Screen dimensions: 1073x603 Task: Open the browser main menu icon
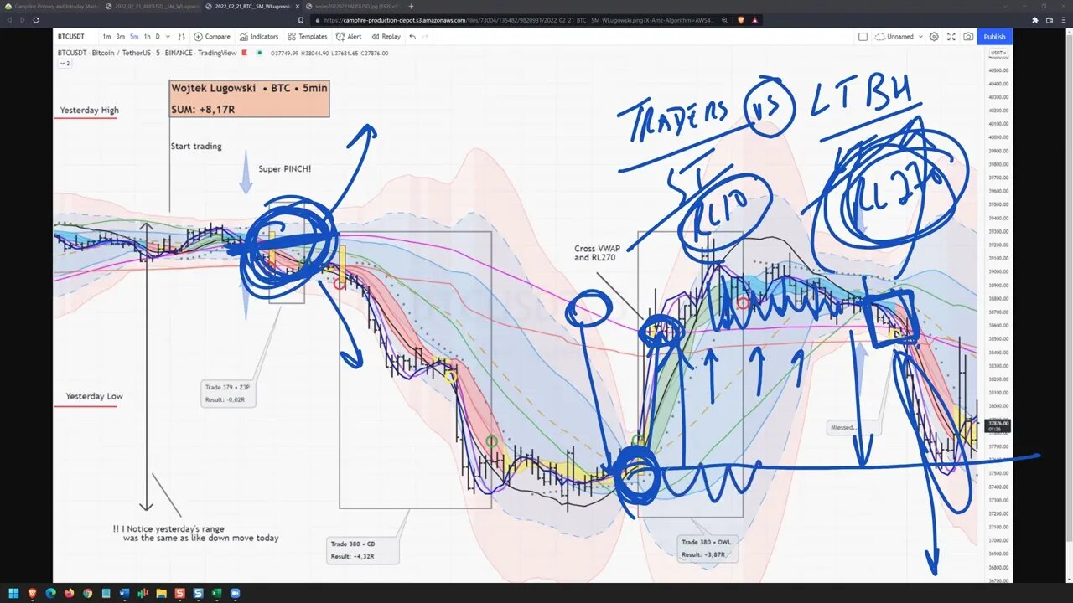(x=1063, y=20)
